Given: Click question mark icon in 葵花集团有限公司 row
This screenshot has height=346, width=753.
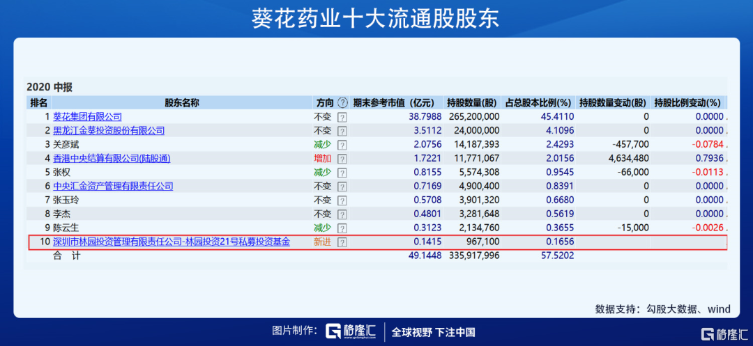Looking at the screenshot, I should click(x=342, y=116).
